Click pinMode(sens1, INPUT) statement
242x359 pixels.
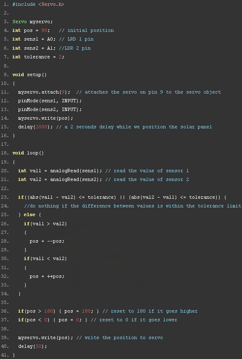pyautogui.click(x=50, y=101)
